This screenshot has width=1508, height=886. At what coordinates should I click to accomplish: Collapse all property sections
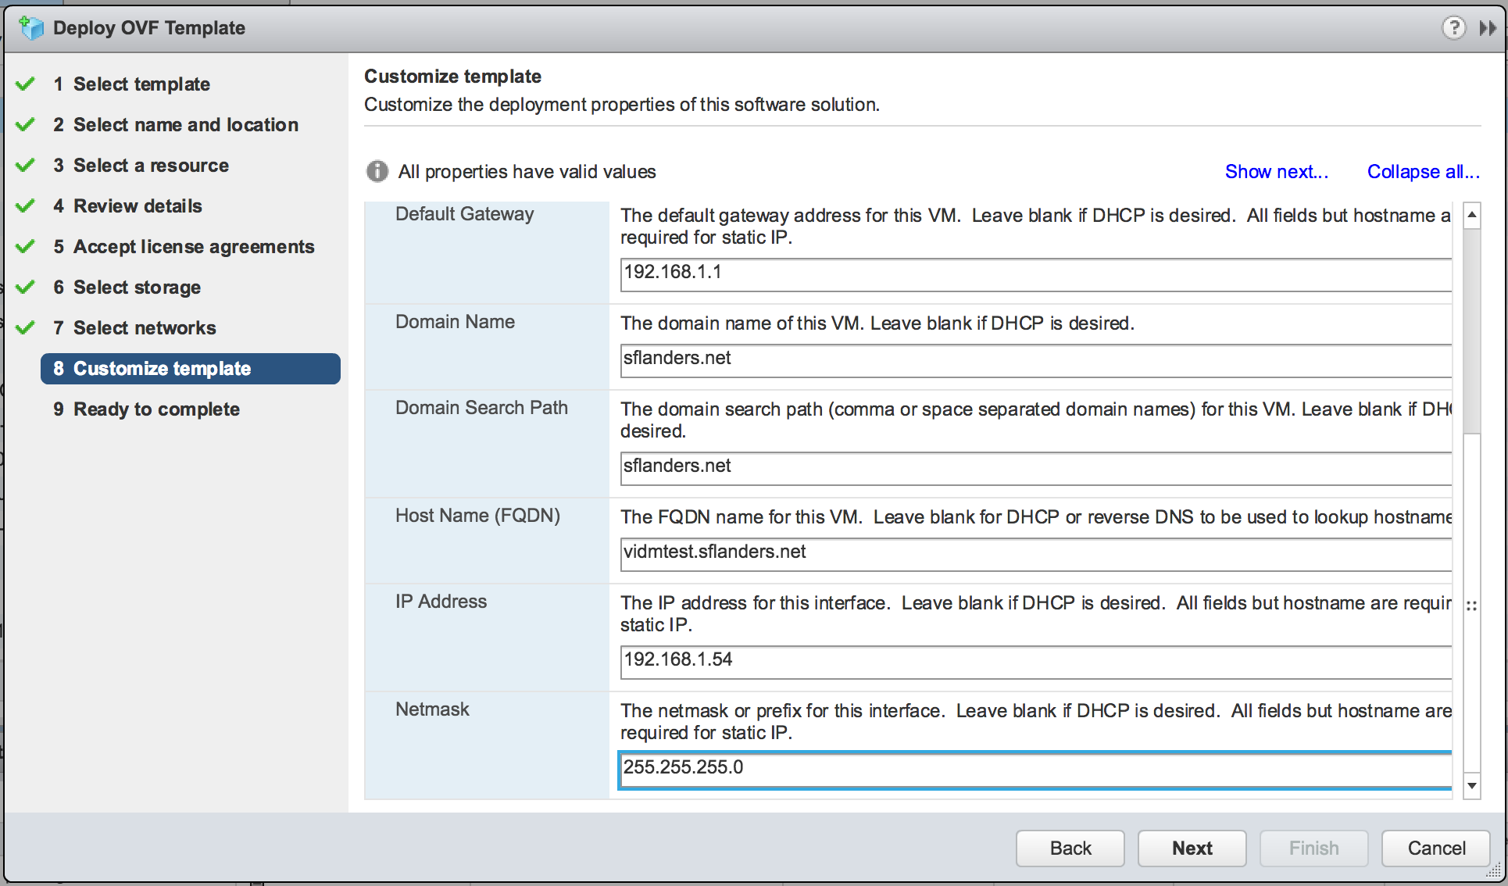click(x=1423, y=171)
